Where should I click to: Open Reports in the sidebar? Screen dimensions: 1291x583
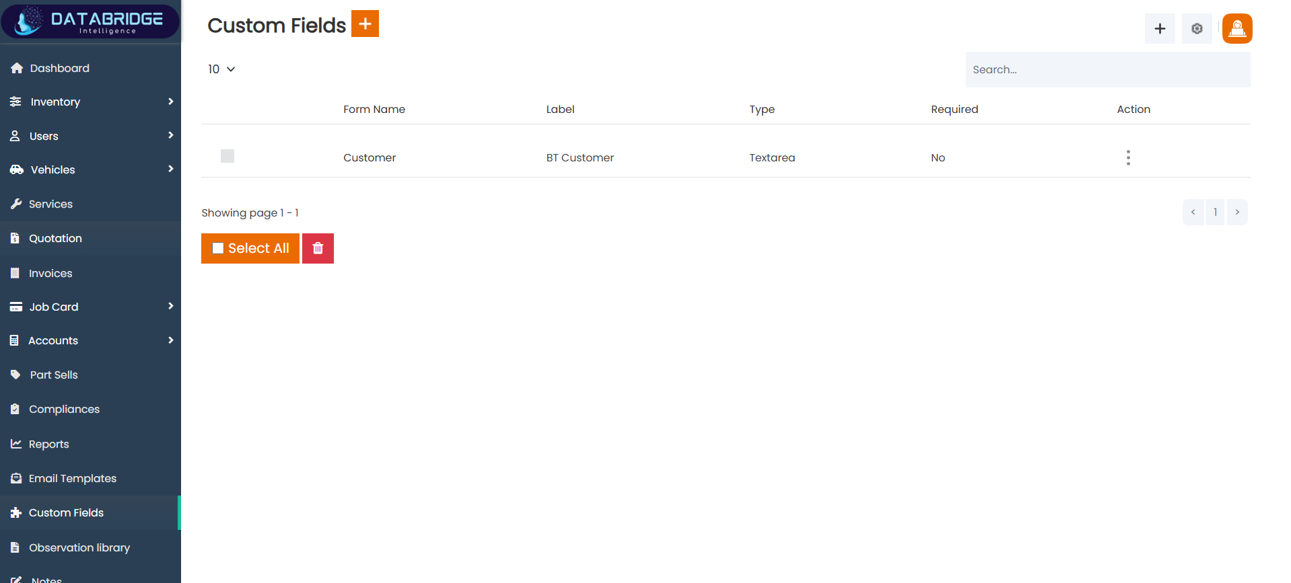click(90, 444)
